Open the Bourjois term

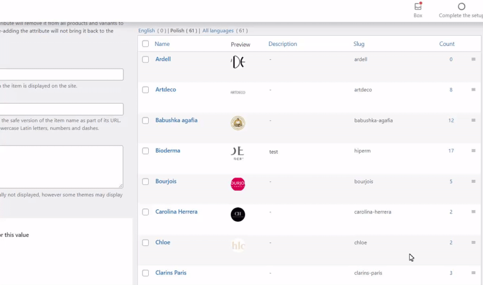tap(166, 181)
